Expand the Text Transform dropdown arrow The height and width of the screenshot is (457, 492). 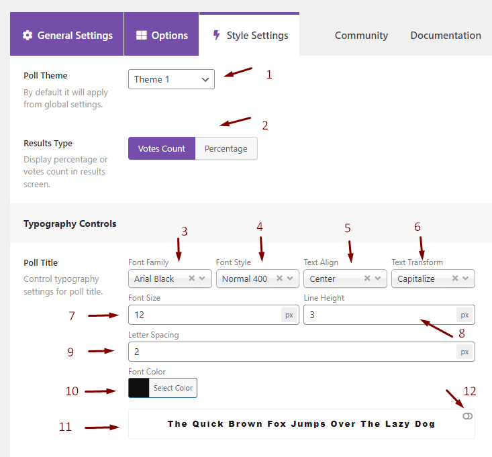(x=465, y=278)
